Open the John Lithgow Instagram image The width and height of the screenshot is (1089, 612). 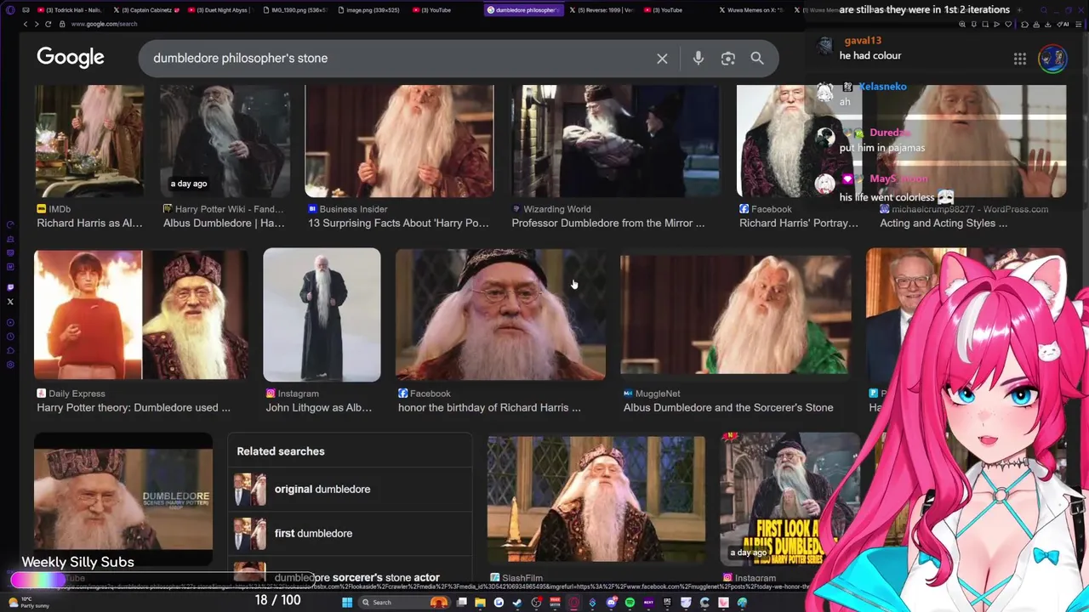point(322,314)
